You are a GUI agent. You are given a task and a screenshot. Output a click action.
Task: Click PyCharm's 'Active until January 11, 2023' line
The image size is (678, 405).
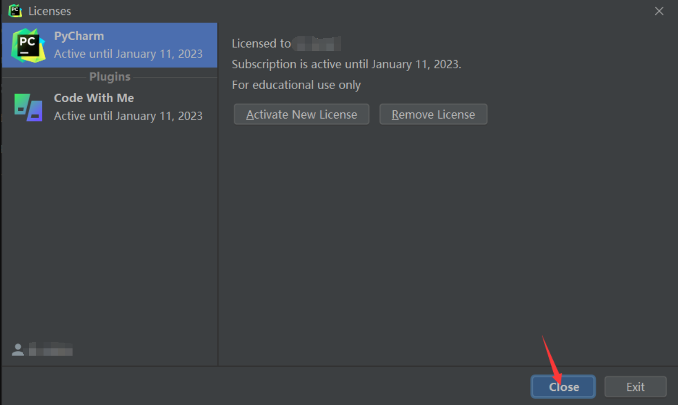[128, 54]
